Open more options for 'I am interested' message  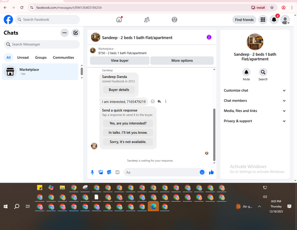166,101
